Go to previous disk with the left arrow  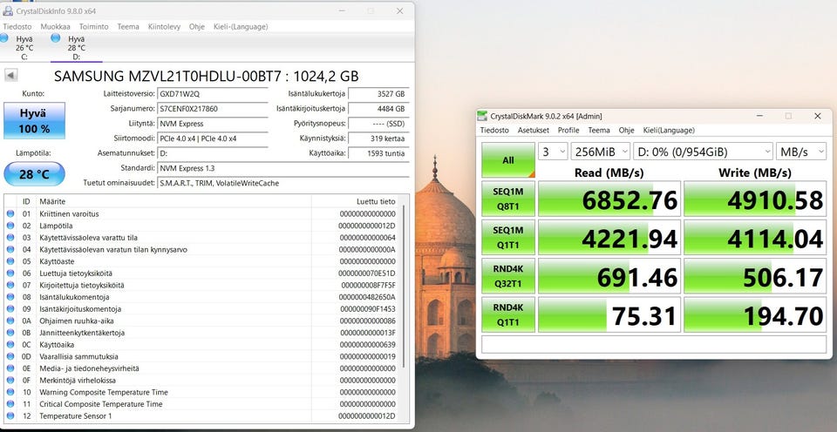click(10, 75)
